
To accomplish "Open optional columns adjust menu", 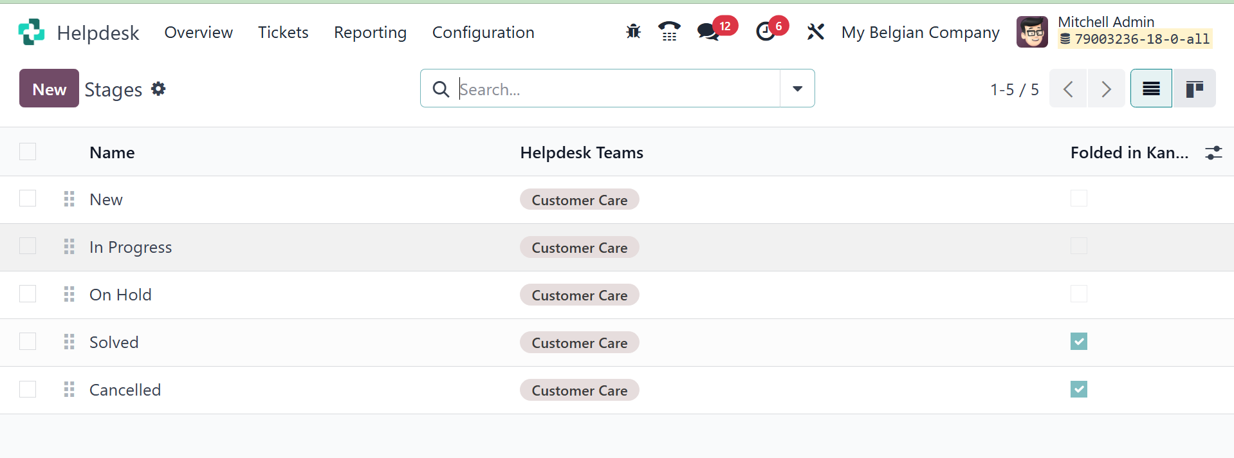I will (1213, 152).
